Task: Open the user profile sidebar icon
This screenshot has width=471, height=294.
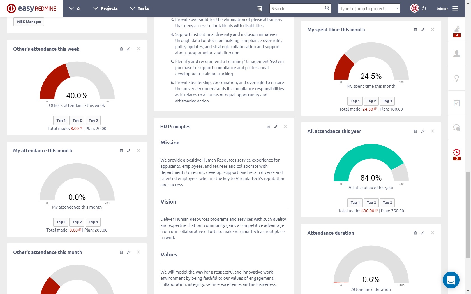Action: tap(457, 54)
